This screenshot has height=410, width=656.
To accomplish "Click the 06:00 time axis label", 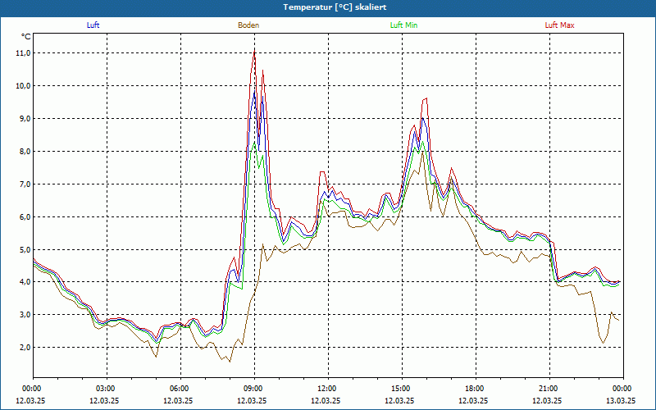I will 180,389.
